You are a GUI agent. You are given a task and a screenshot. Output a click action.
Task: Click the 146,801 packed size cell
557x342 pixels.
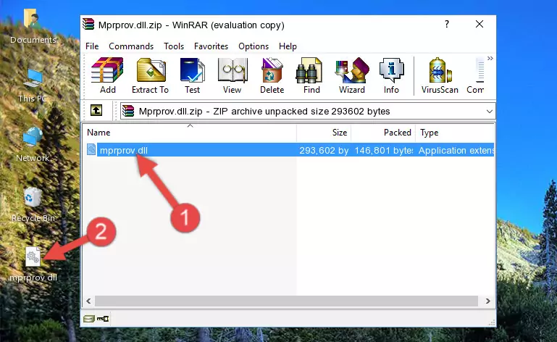click(x=384, y=151)
